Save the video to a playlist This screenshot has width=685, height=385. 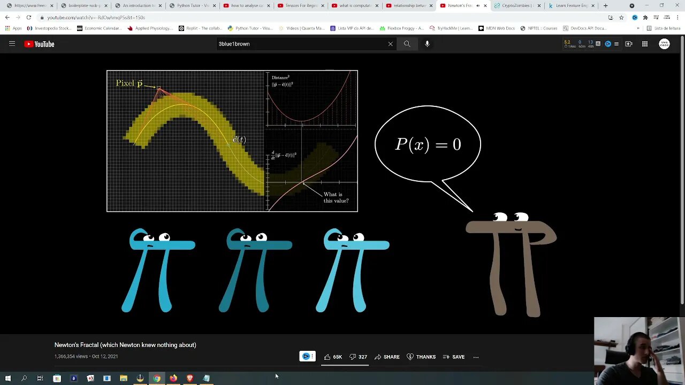tap(454, 357)
